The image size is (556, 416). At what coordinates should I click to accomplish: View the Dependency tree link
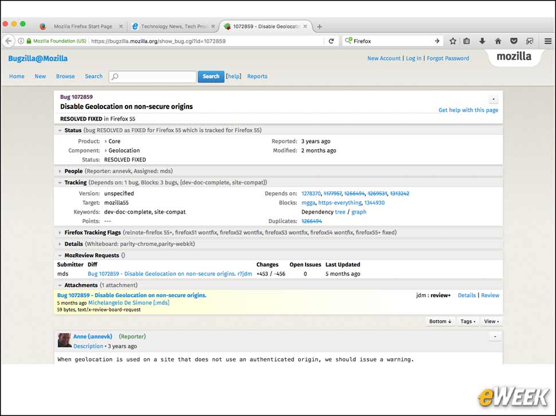[x=340, y=212]
